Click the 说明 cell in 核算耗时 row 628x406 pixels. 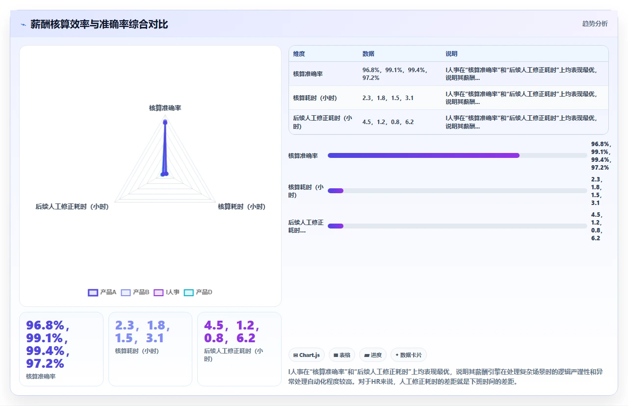tap(521, 98)
